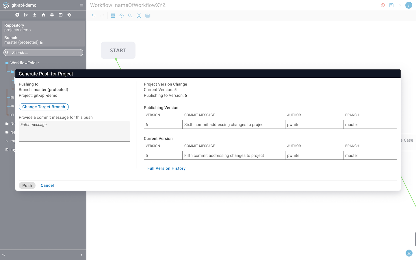Image resolution: width=416 pixels, height=260 pixels.
Task: Open the three-dot more options menu
Action: (x=408, y=5)
